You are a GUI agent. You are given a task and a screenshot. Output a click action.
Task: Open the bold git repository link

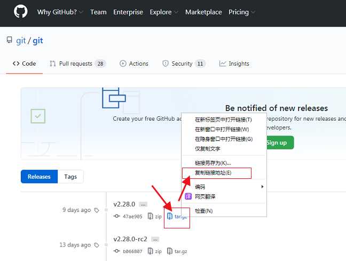tap(38, 41)
